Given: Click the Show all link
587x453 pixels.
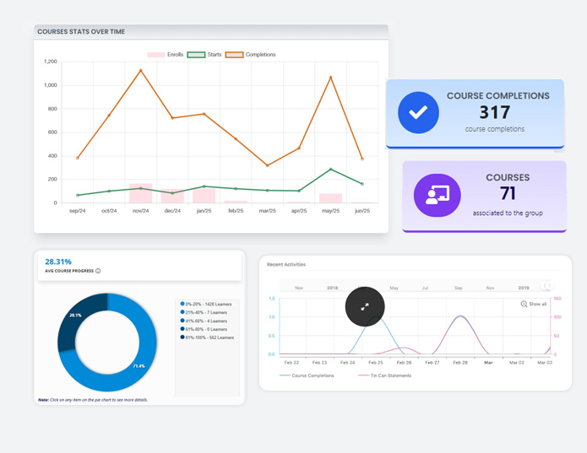Looking at the screenshot, I should (x=537, y=304).
